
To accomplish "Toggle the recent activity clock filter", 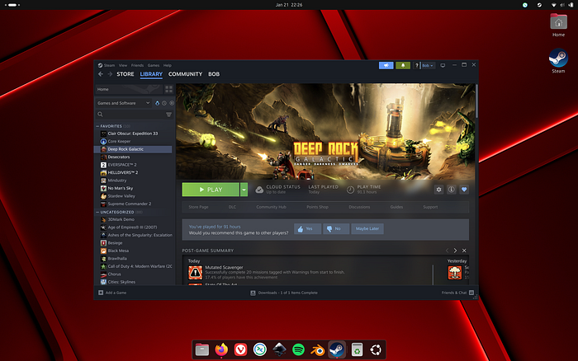I will 164,103.
